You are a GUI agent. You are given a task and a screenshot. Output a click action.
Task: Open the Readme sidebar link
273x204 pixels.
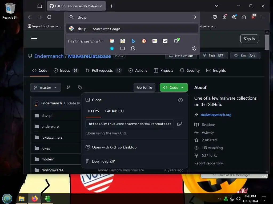pos(208,125)
